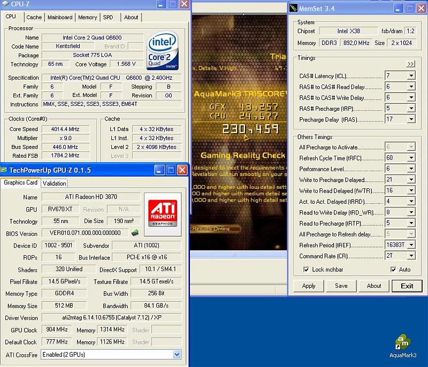This screenshot has width=428, height=367.
Task: Click the About button in MemSet
Action: [374, 286]
